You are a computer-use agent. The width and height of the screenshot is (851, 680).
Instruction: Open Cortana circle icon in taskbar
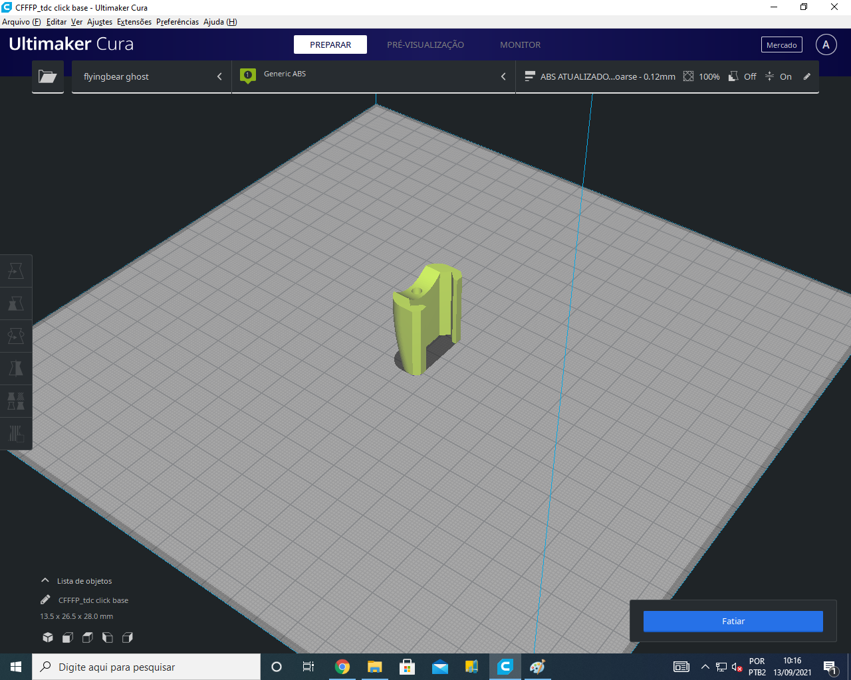[277, 667]
